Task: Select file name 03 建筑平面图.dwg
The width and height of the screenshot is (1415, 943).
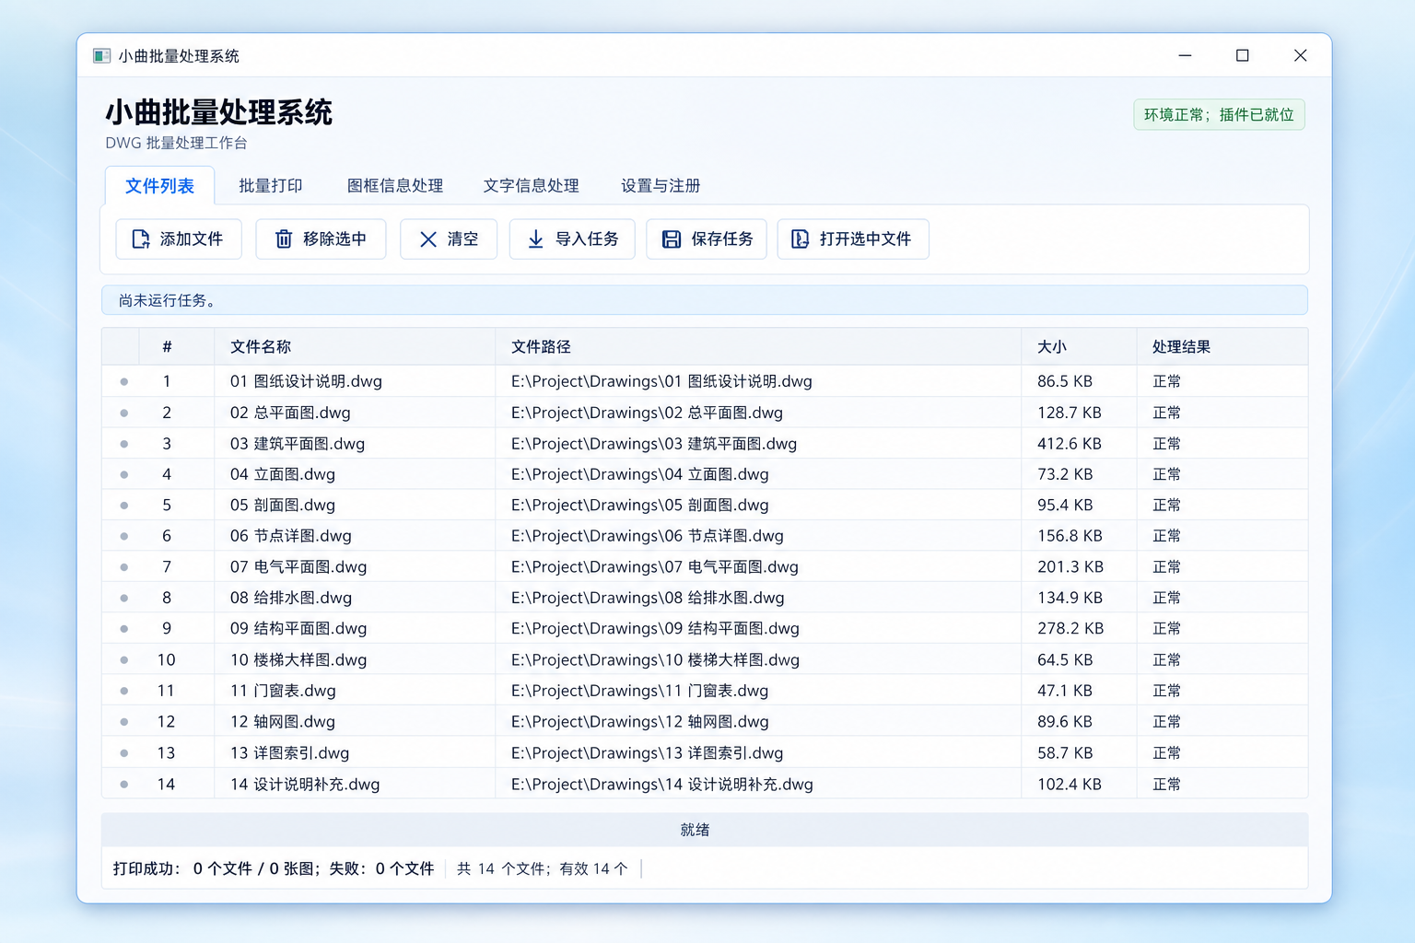Action: 298,444
